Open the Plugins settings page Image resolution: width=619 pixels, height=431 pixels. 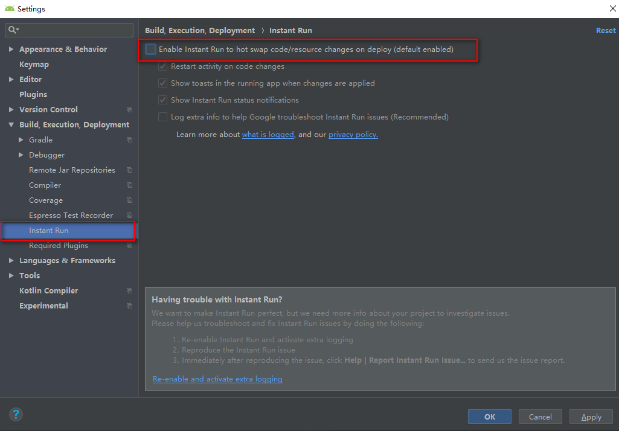click(33, 94)
